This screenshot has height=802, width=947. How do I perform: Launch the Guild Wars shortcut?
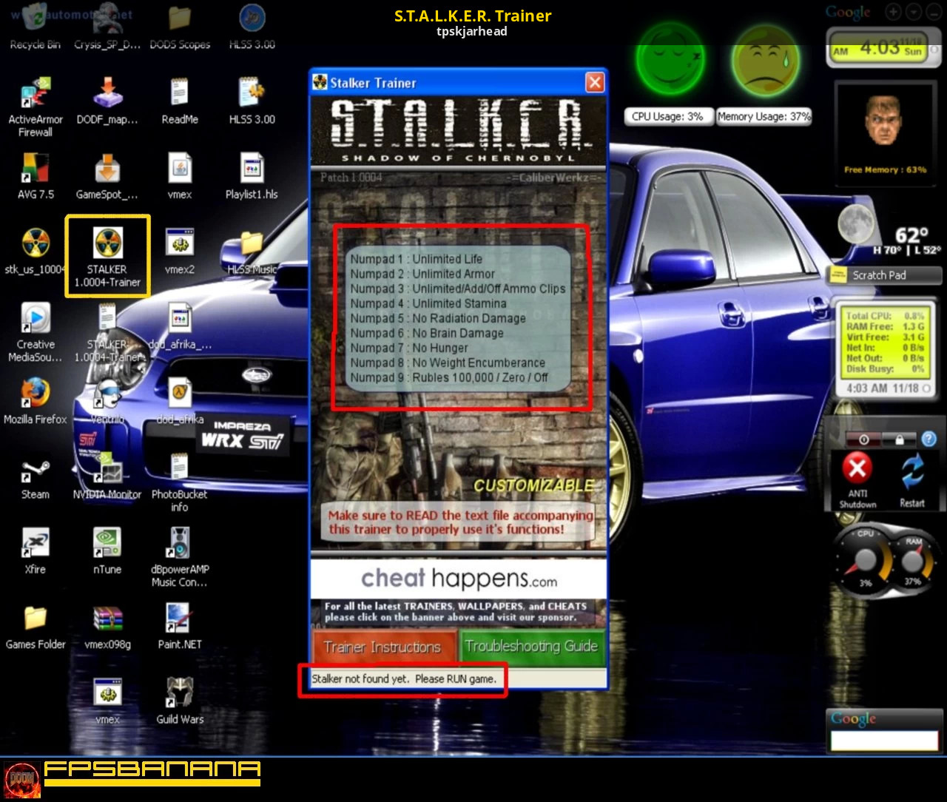(180, 701)
